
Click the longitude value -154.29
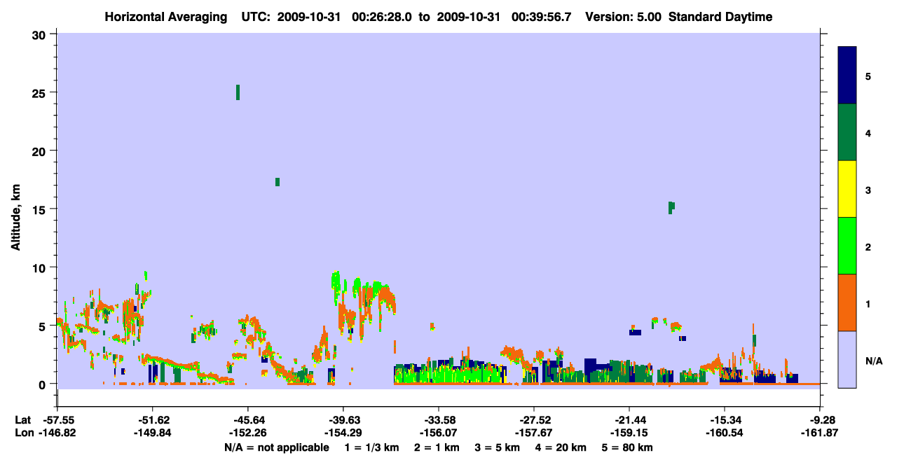pyautogui.click(x=343, y=433)
